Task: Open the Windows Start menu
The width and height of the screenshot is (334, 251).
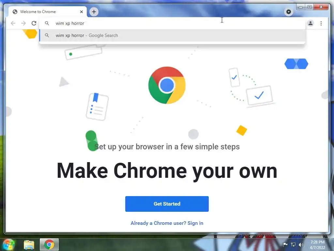Action: [9, 244]
